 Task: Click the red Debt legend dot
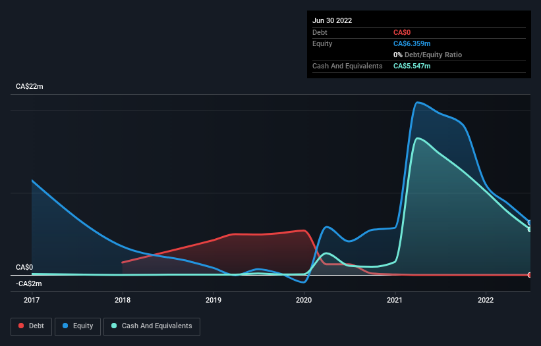[21, 326]
